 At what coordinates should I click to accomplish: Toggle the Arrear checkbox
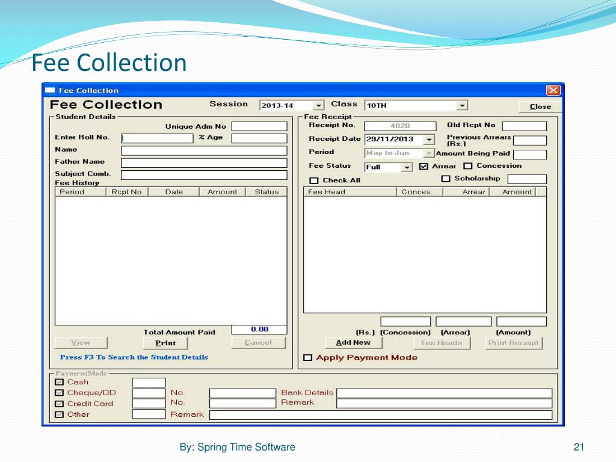[423, 167]
